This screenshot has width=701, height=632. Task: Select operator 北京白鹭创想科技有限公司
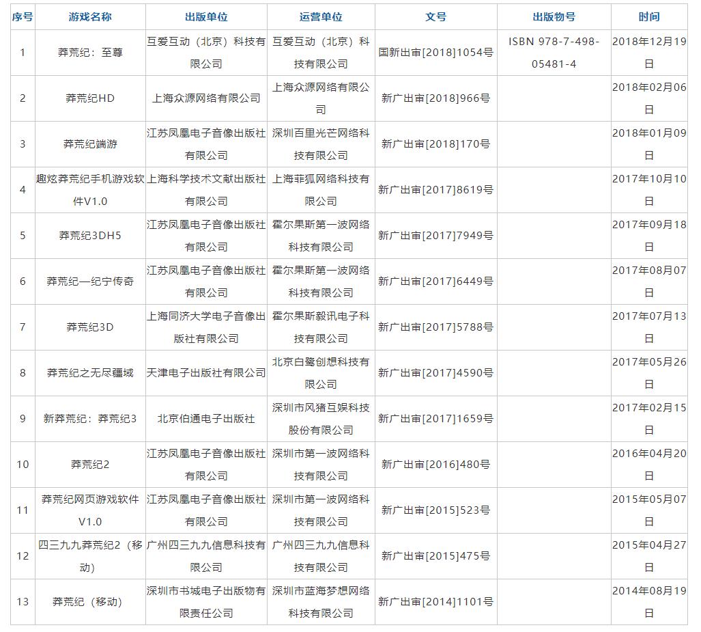tap(321, 373)
